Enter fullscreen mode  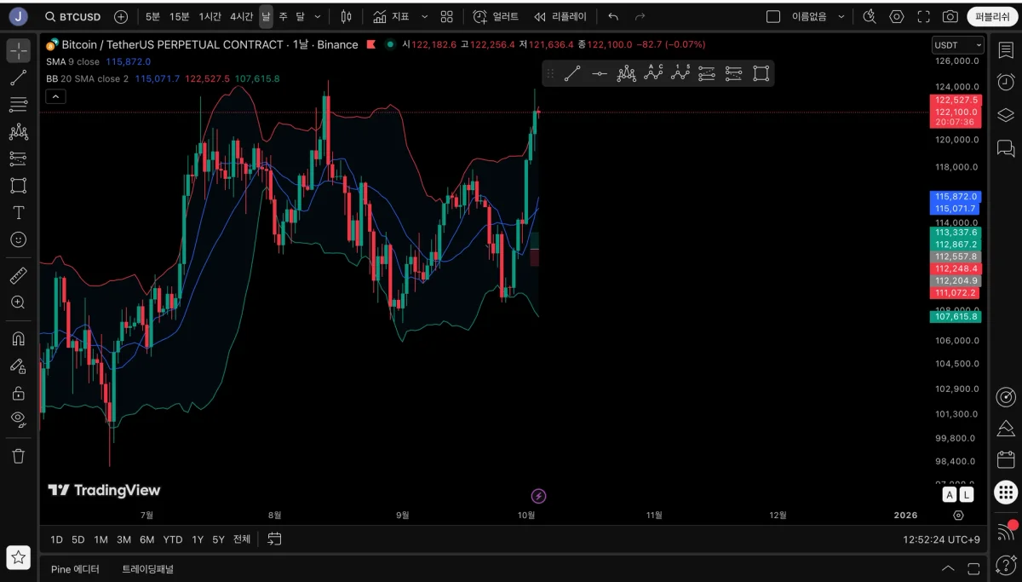click(923, 17)
